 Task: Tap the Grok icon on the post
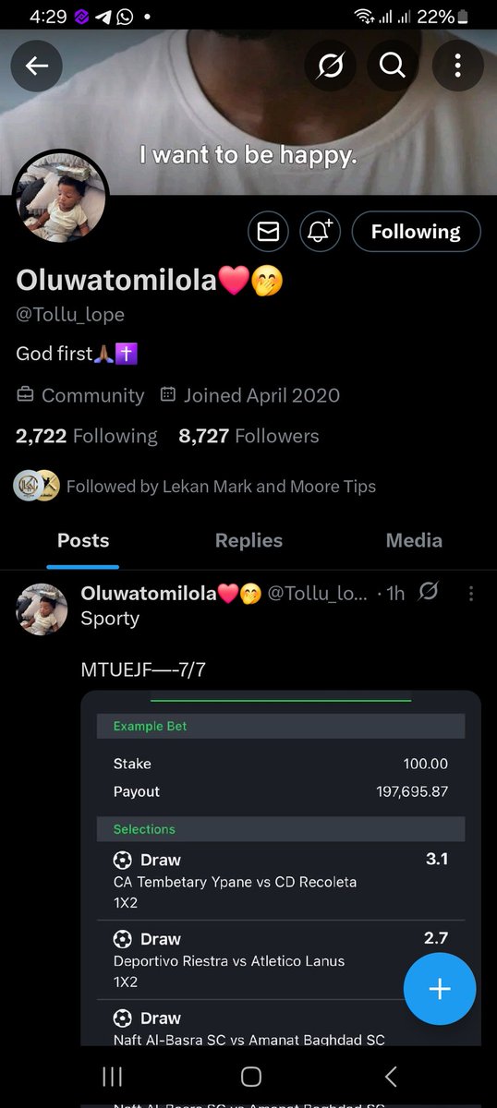click(428, 591)
